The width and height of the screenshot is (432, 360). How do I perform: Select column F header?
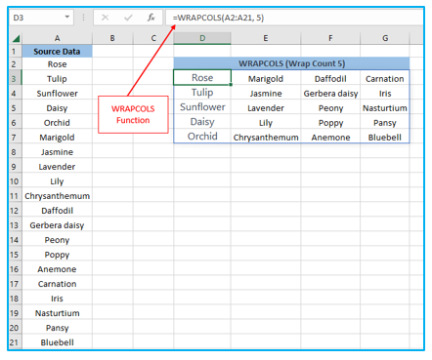(330, 38)
